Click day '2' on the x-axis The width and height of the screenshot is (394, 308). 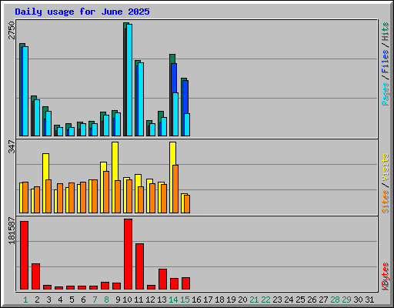tap(37, 300)
